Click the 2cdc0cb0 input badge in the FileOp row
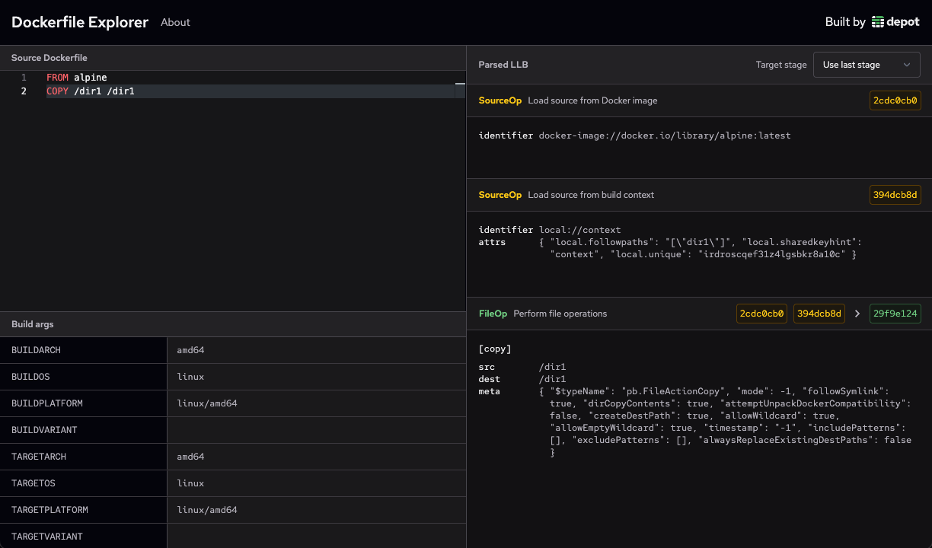 (x=761, y=313)
